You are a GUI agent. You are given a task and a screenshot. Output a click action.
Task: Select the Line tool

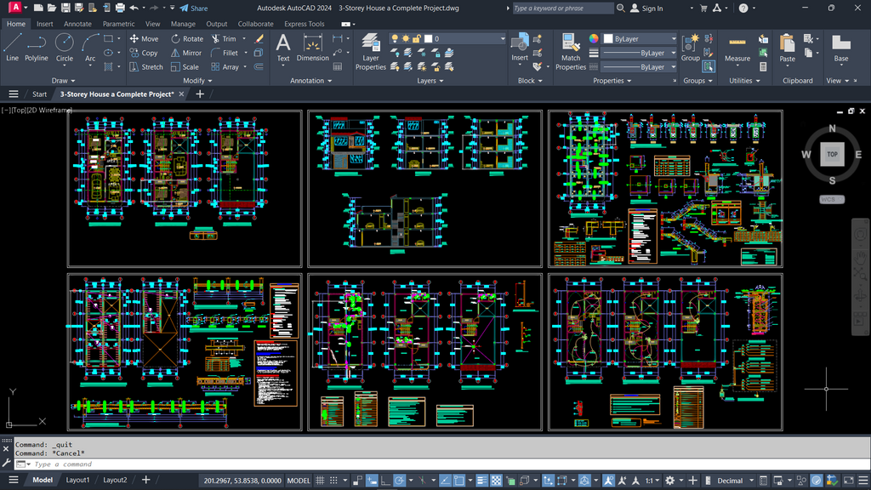[12, 47]
